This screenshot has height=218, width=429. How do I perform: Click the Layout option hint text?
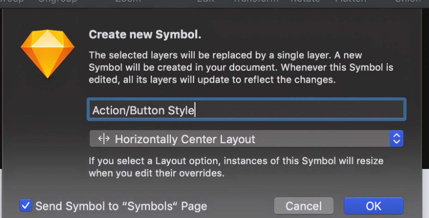[x=236, y=167]
